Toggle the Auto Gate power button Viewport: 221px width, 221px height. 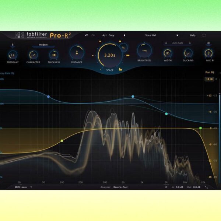pos(166,43)
